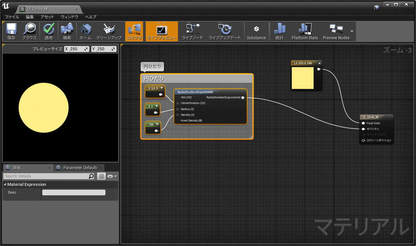Screen dimensions: 416x246
Task: Click the Density (S) input pin
Action: [x=178, y=115]
